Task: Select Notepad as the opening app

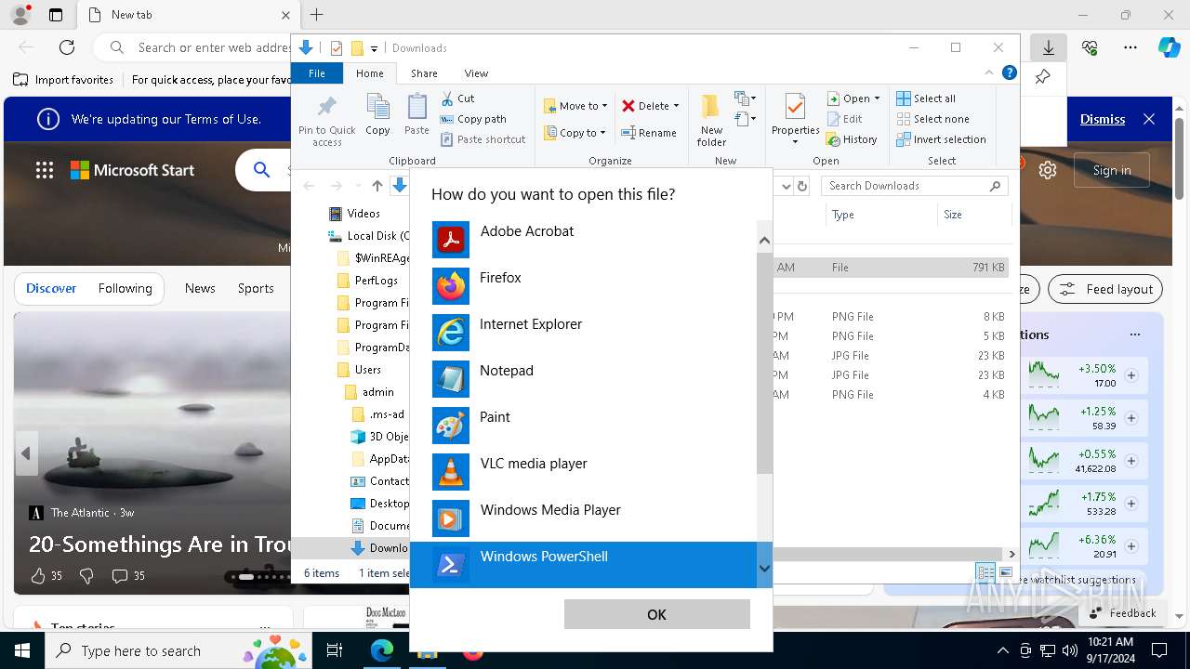Action: (x=583, y=379)
